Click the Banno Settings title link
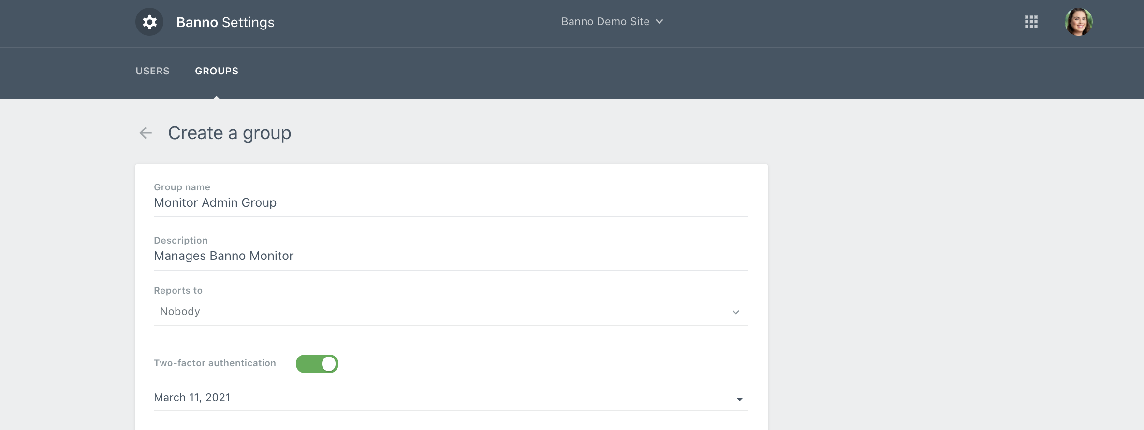The height and width of the screenshot is (430, 1144). click(x=225, y=22)
